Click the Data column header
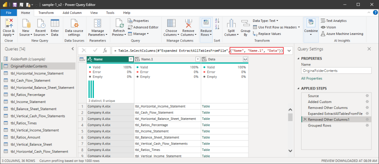This screenshot has width=379, height=164. point(224,59)
